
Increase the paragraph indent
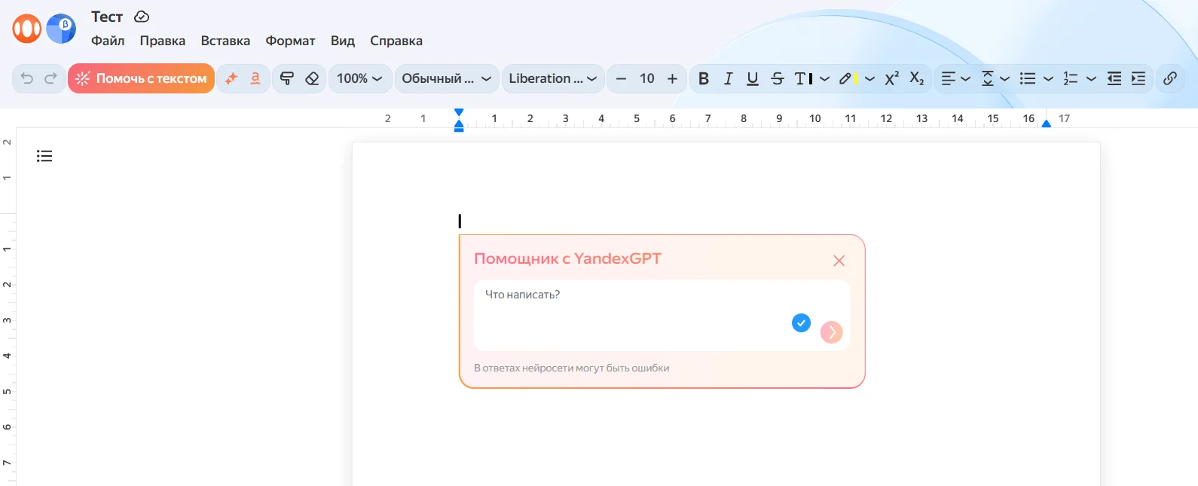tap(1138, 78)
